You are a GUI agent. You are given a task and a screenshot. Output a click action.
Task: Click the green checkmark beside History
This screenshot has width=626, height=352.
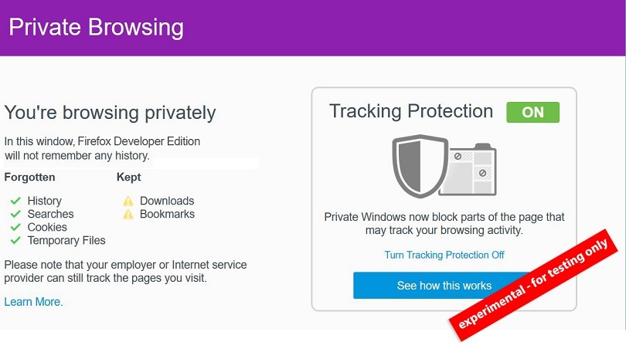point(15,201)
